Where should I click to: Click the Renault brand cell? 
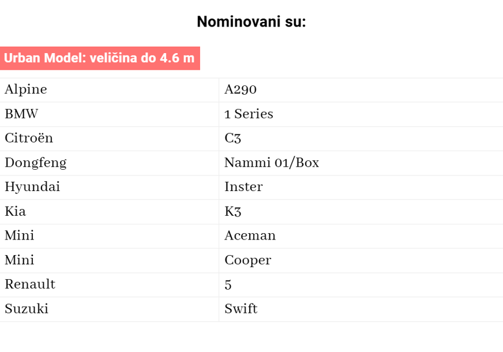pyautogui.click(x=110, y=285)
